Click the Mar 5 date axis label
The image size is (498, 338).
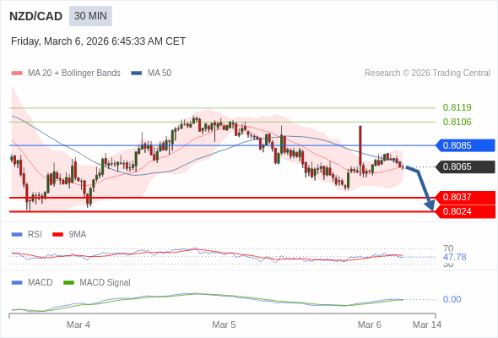click(x=224, y=324)
